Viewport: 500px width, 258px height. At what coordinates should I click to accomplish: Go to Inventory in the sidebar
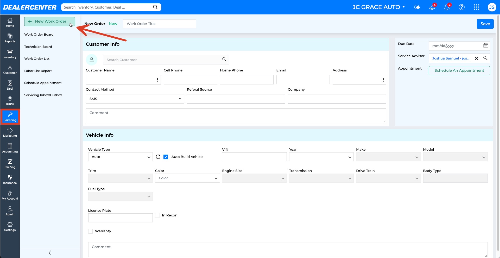10,54
